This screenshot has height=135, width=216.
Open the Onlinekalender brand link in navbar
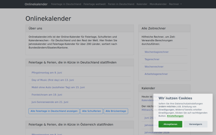pos(36,4)
